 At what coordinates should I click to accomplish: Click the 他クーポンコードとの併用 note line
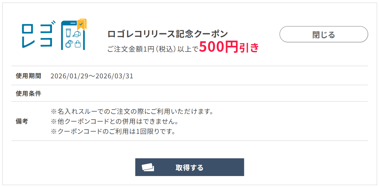pos(115,122)
